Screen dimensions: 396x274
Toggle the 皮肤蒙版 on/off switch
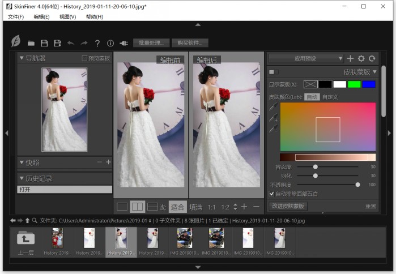click(x=274, y=72)
